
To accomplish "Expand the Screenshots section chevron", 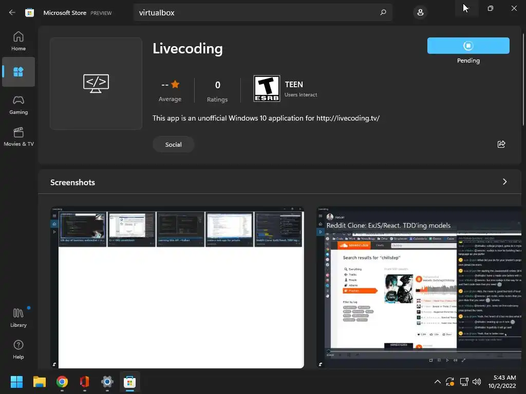I will pyautogui.click(x=505, y=182).
